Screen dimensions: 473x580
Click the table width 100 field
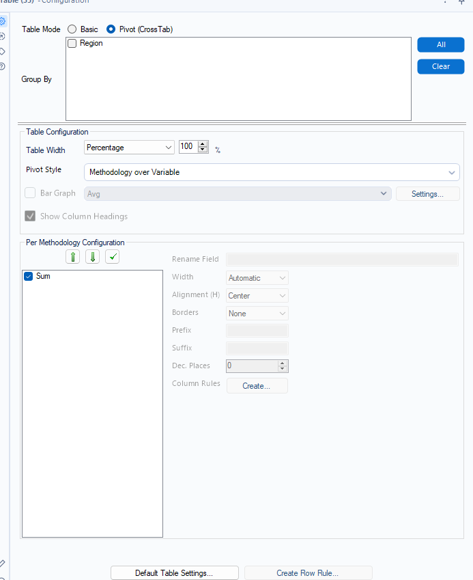188,146
